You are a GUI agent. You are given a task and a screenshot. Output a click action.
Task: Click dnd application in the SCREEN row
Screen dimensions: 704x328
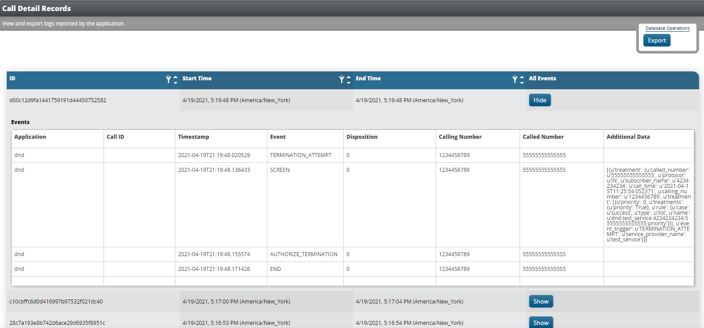tap(19, 170)
